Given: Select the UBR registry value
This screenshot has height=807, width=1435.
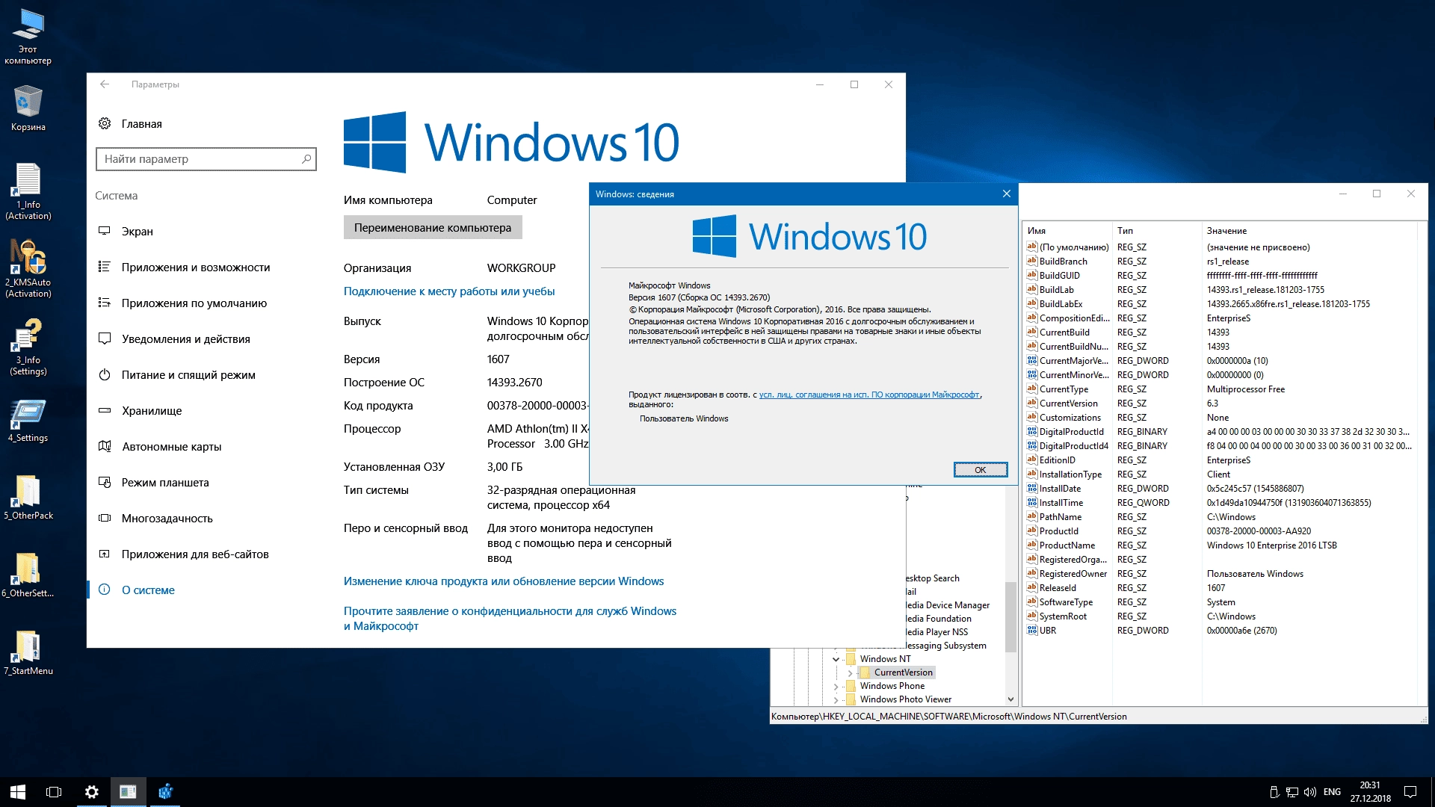Looking at the screenshot, I should 1047,631.
